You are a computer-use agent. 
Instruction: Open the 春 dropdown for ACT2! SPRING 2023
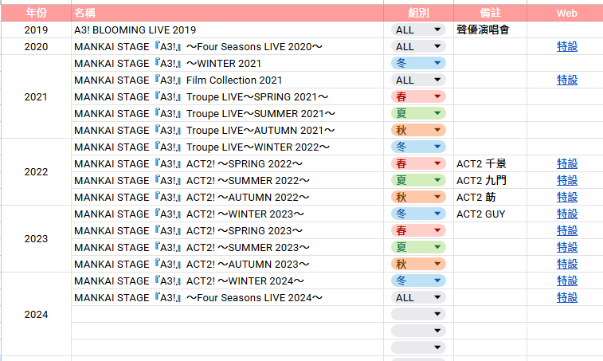click(x=418, y=230)
